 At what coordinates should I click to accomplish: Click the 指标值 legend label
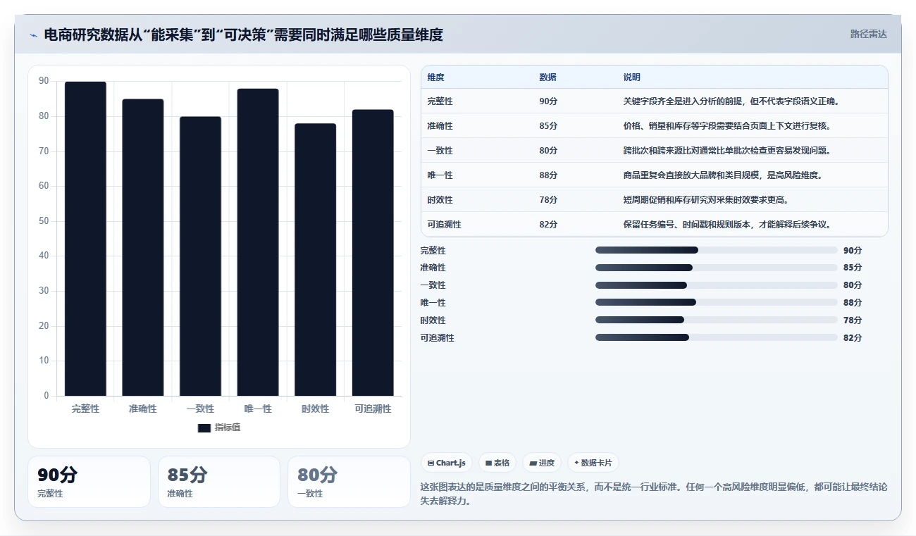[x=228, y=428]
